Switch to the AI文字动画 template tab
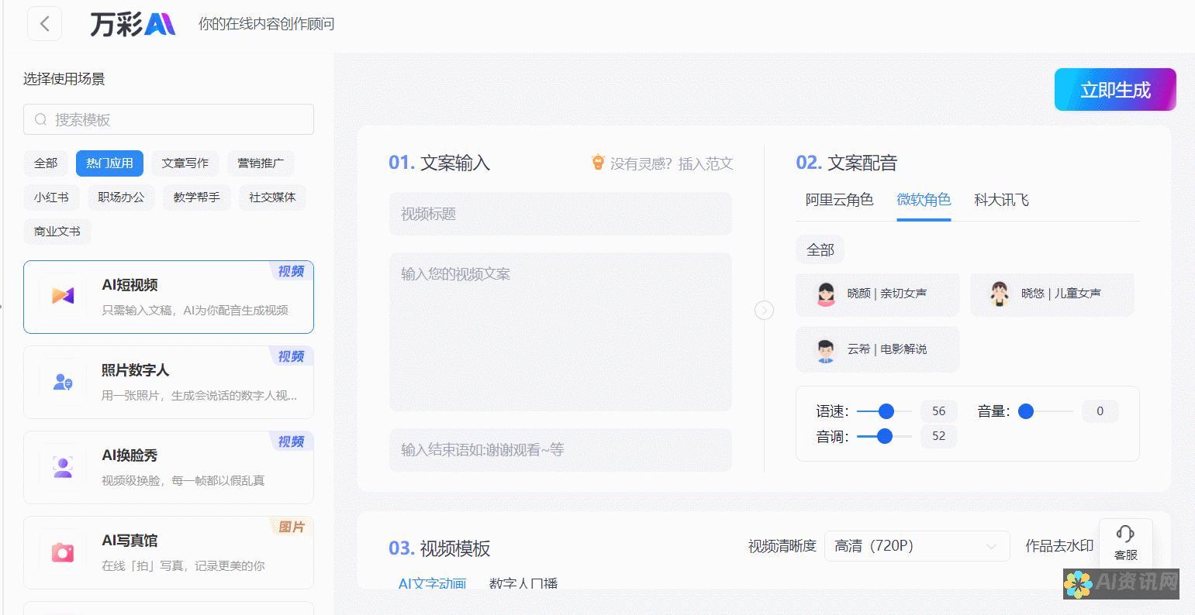This screenshot has height=615, width=1195. pyautogui.click(x=432, y=583)
